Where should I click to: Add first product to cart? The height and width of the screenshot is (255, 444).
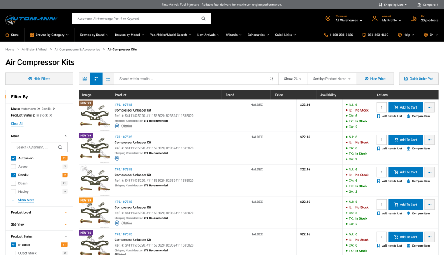pyautogui.click(x=405, y=107)
